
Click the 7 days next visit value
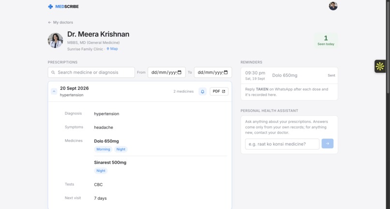[100, 198]
